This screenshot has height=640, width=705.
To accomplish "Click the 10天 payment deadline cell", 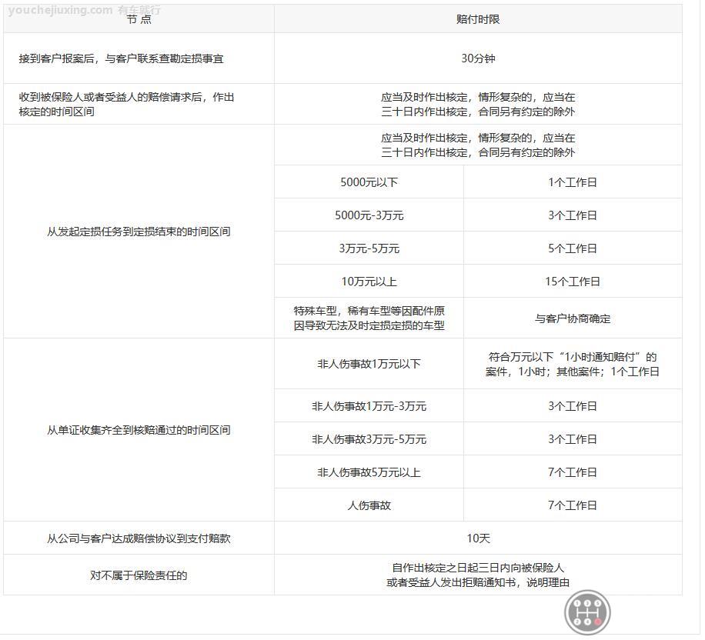I will point(478,538).
